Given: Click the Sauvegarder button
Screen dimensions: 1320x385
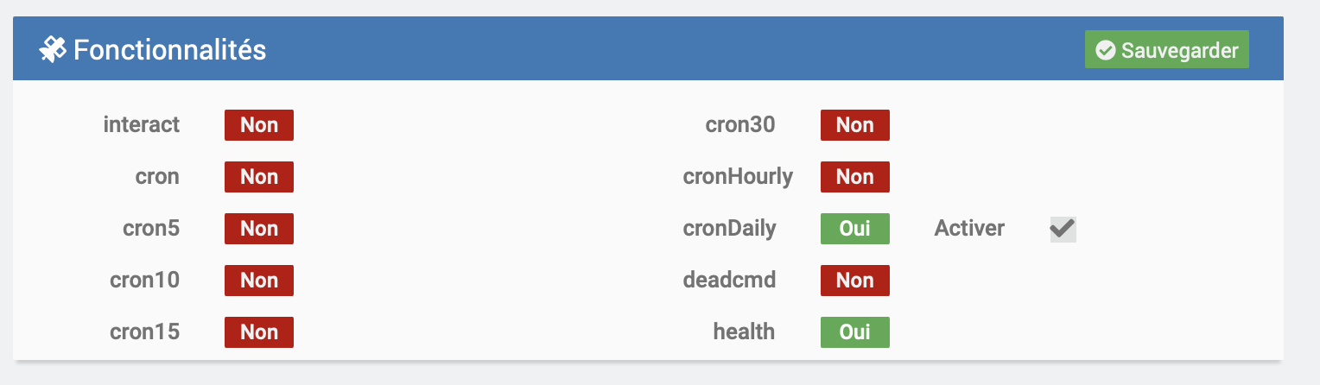Looking at the screenshot, I should (x=1166, y=51).
